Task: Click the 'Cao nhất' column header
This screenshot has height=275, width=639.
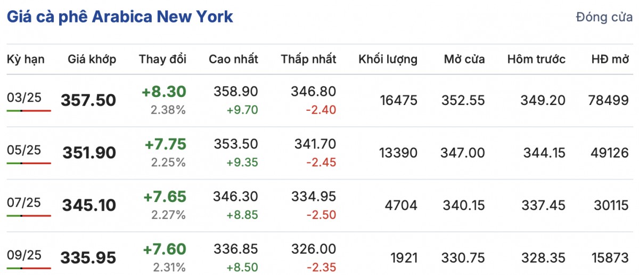Action: click(233, 59)
